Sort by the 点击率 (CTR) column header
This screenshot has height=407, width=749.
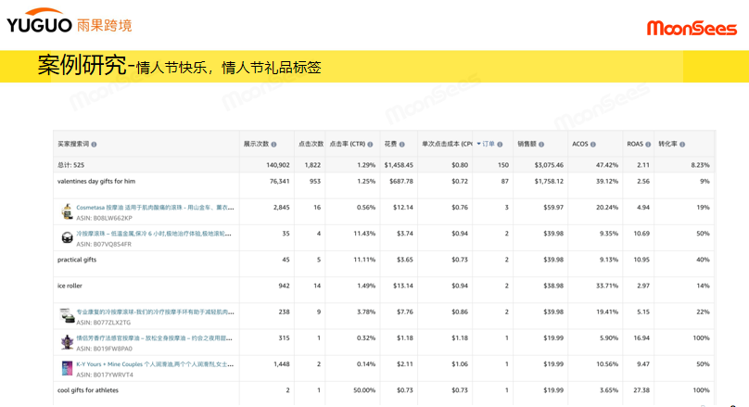pos(348,144)
